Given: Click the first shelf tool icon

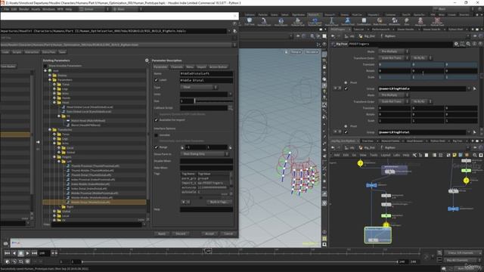Looking at the screenshot, I should coord(250,21).
